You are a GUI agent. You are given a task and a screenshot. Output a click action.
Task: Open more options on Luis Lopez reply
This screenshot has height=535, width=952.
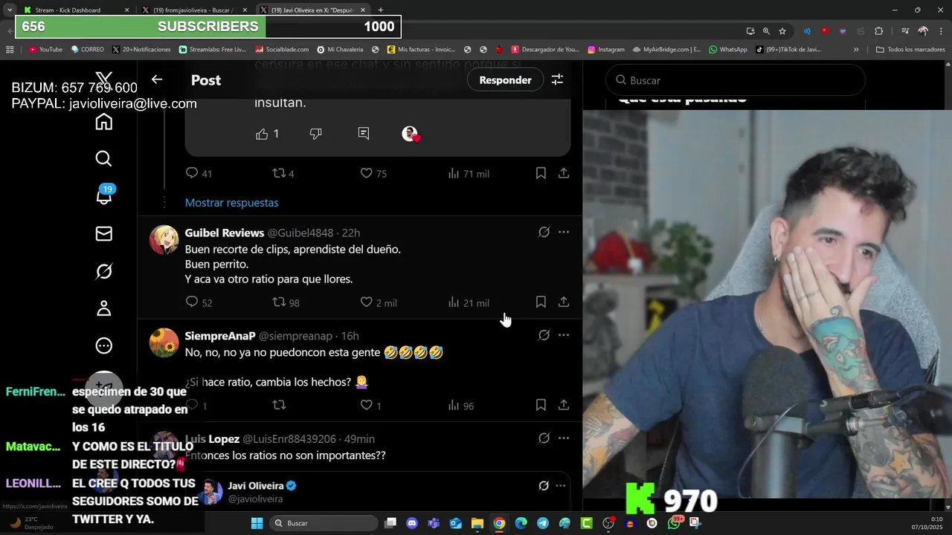tap(564, 438)
